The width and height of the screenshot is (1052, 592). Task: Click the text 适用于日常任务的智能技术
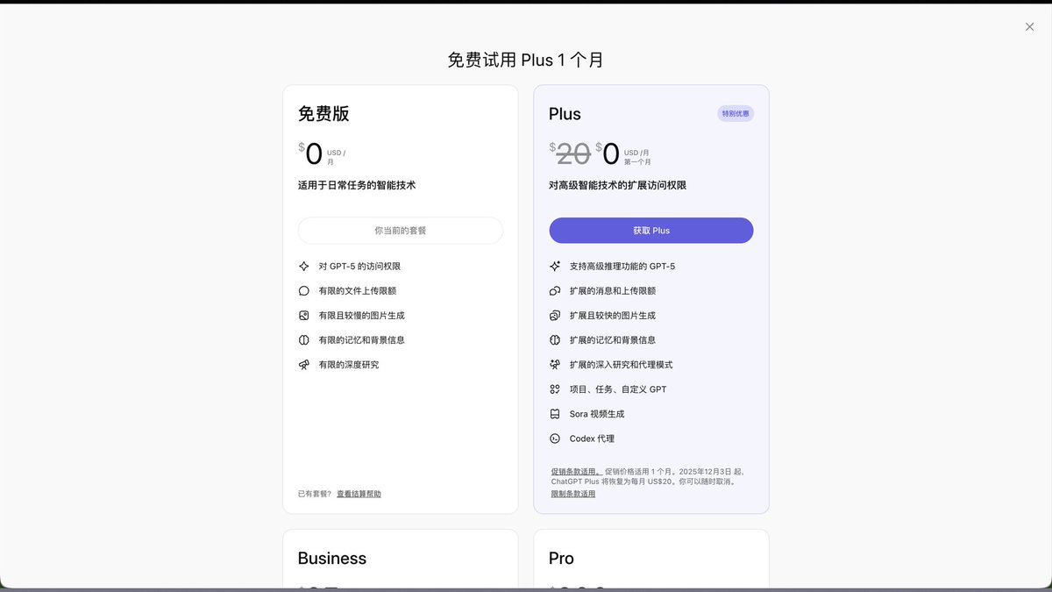click(x=357, y=185)
